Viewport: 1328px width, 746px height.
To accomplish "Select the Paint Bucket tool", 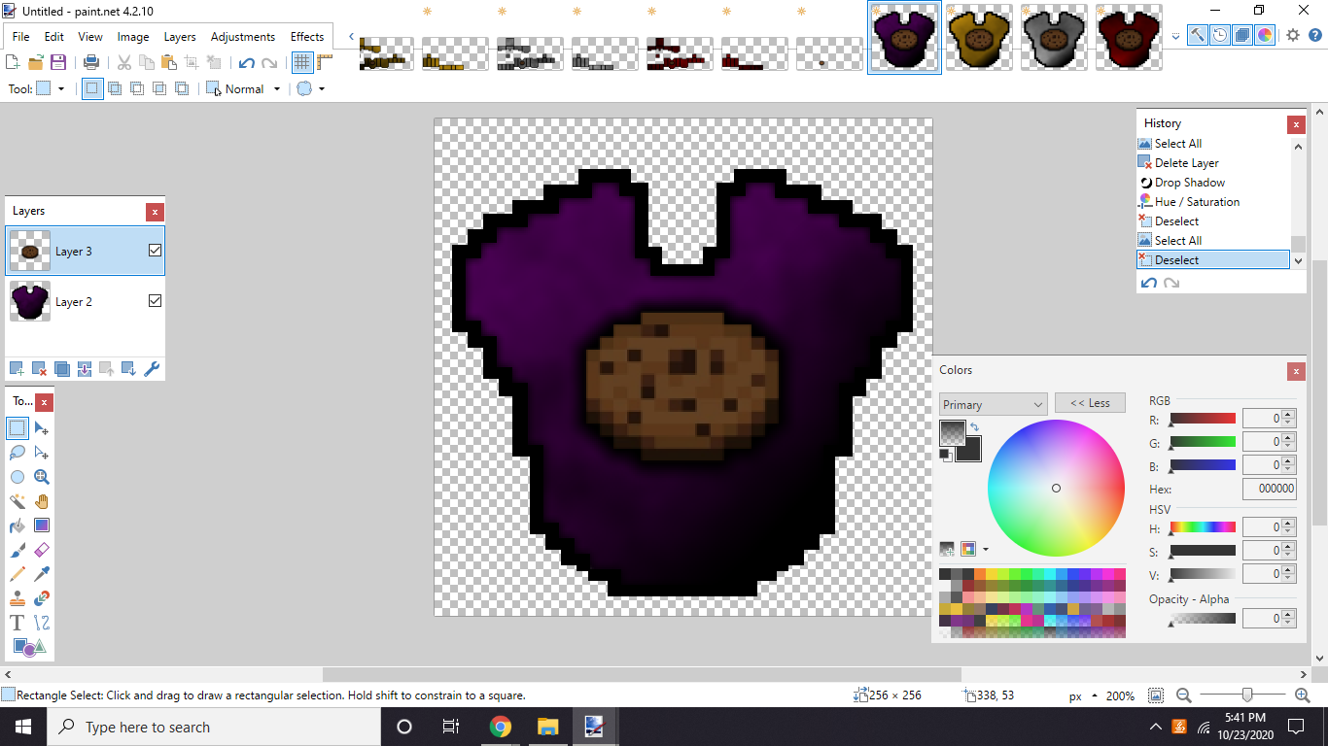I will click(17, 526).
